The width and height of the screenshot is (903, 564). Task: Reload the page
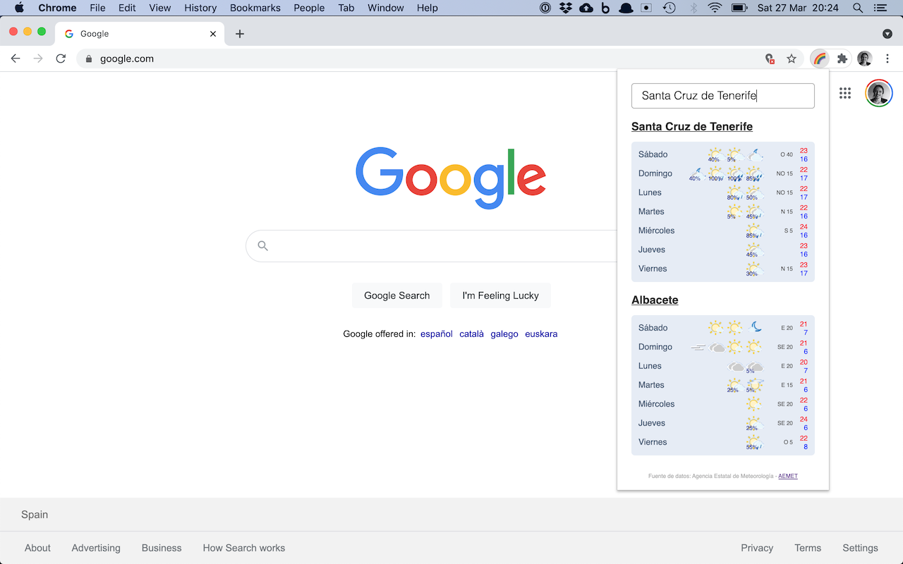61,59
